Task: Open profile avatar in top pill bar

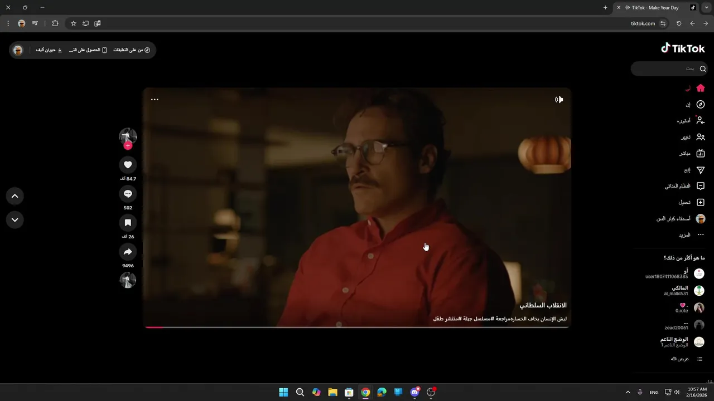Action: [18, 50]
